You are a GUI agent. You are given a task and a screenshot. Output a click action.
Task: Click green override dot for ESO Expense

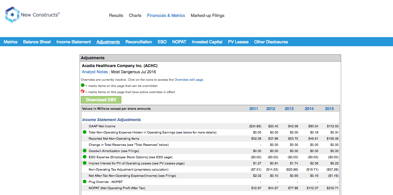(x=84, y=157)
